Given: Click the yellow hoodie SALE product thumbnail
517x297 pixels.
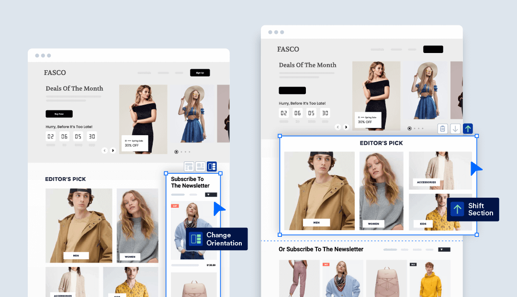Looking at the screenshot, I should coord(429,278).
